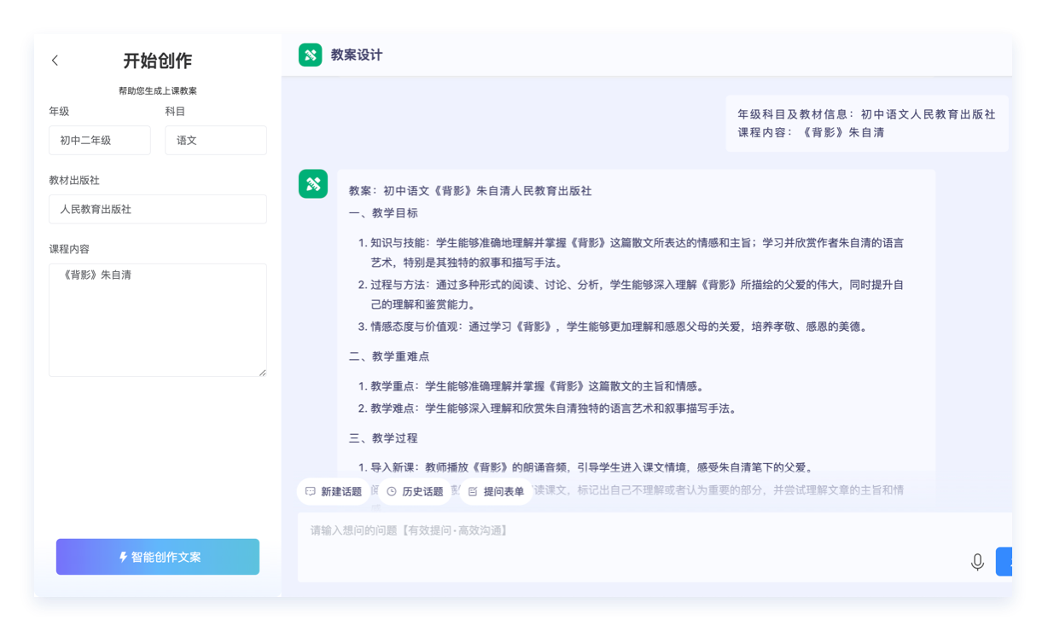Focus the chat box 请输入想问的问题
This screenshot has height=631, width=1048.
632,531
